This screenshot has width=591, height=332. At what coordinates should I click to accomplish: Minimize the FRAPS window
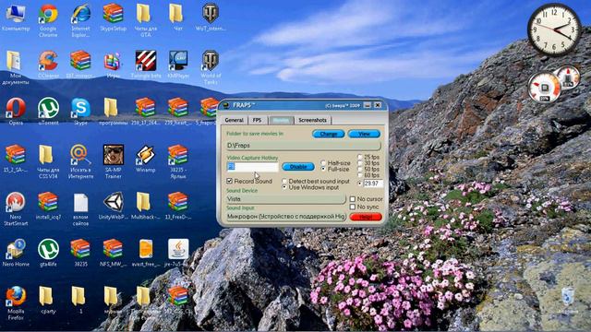click(x=368, y=105)
